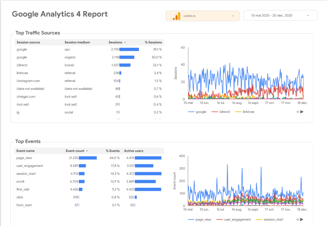Sort table by % Sessions column

pyautogui.click(x=153, y=42)
